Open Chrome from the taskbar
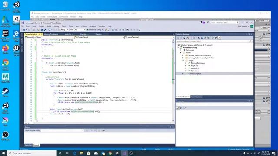Image resolution: width=278 pixels, height=156 pixels. 110,153
